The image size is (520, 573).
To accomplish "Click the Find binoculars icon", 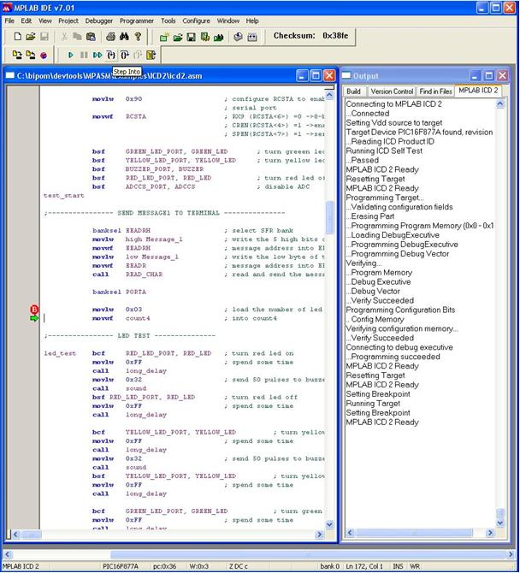I will click(124, 36).
